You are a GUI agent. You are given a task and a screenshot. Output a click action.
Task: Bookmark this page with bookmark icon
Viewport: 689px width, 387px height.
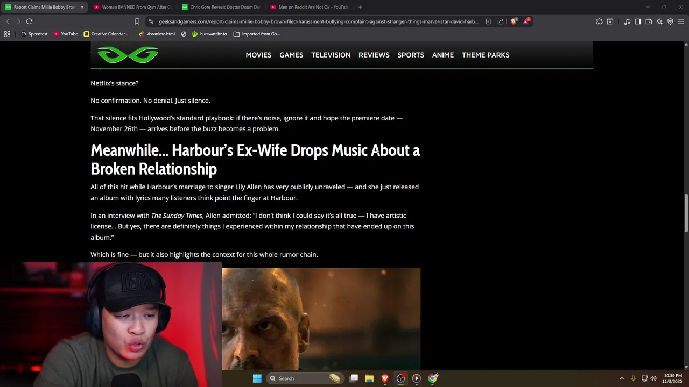click(137, 21)
